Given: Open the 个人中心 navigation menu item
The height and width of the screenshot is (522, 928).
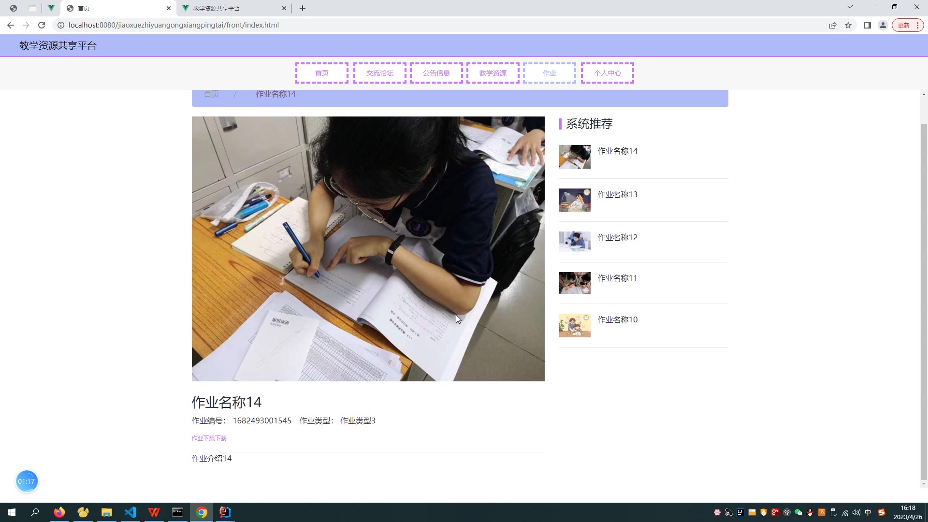Looking at the screenshot, I should click(608, 73).
